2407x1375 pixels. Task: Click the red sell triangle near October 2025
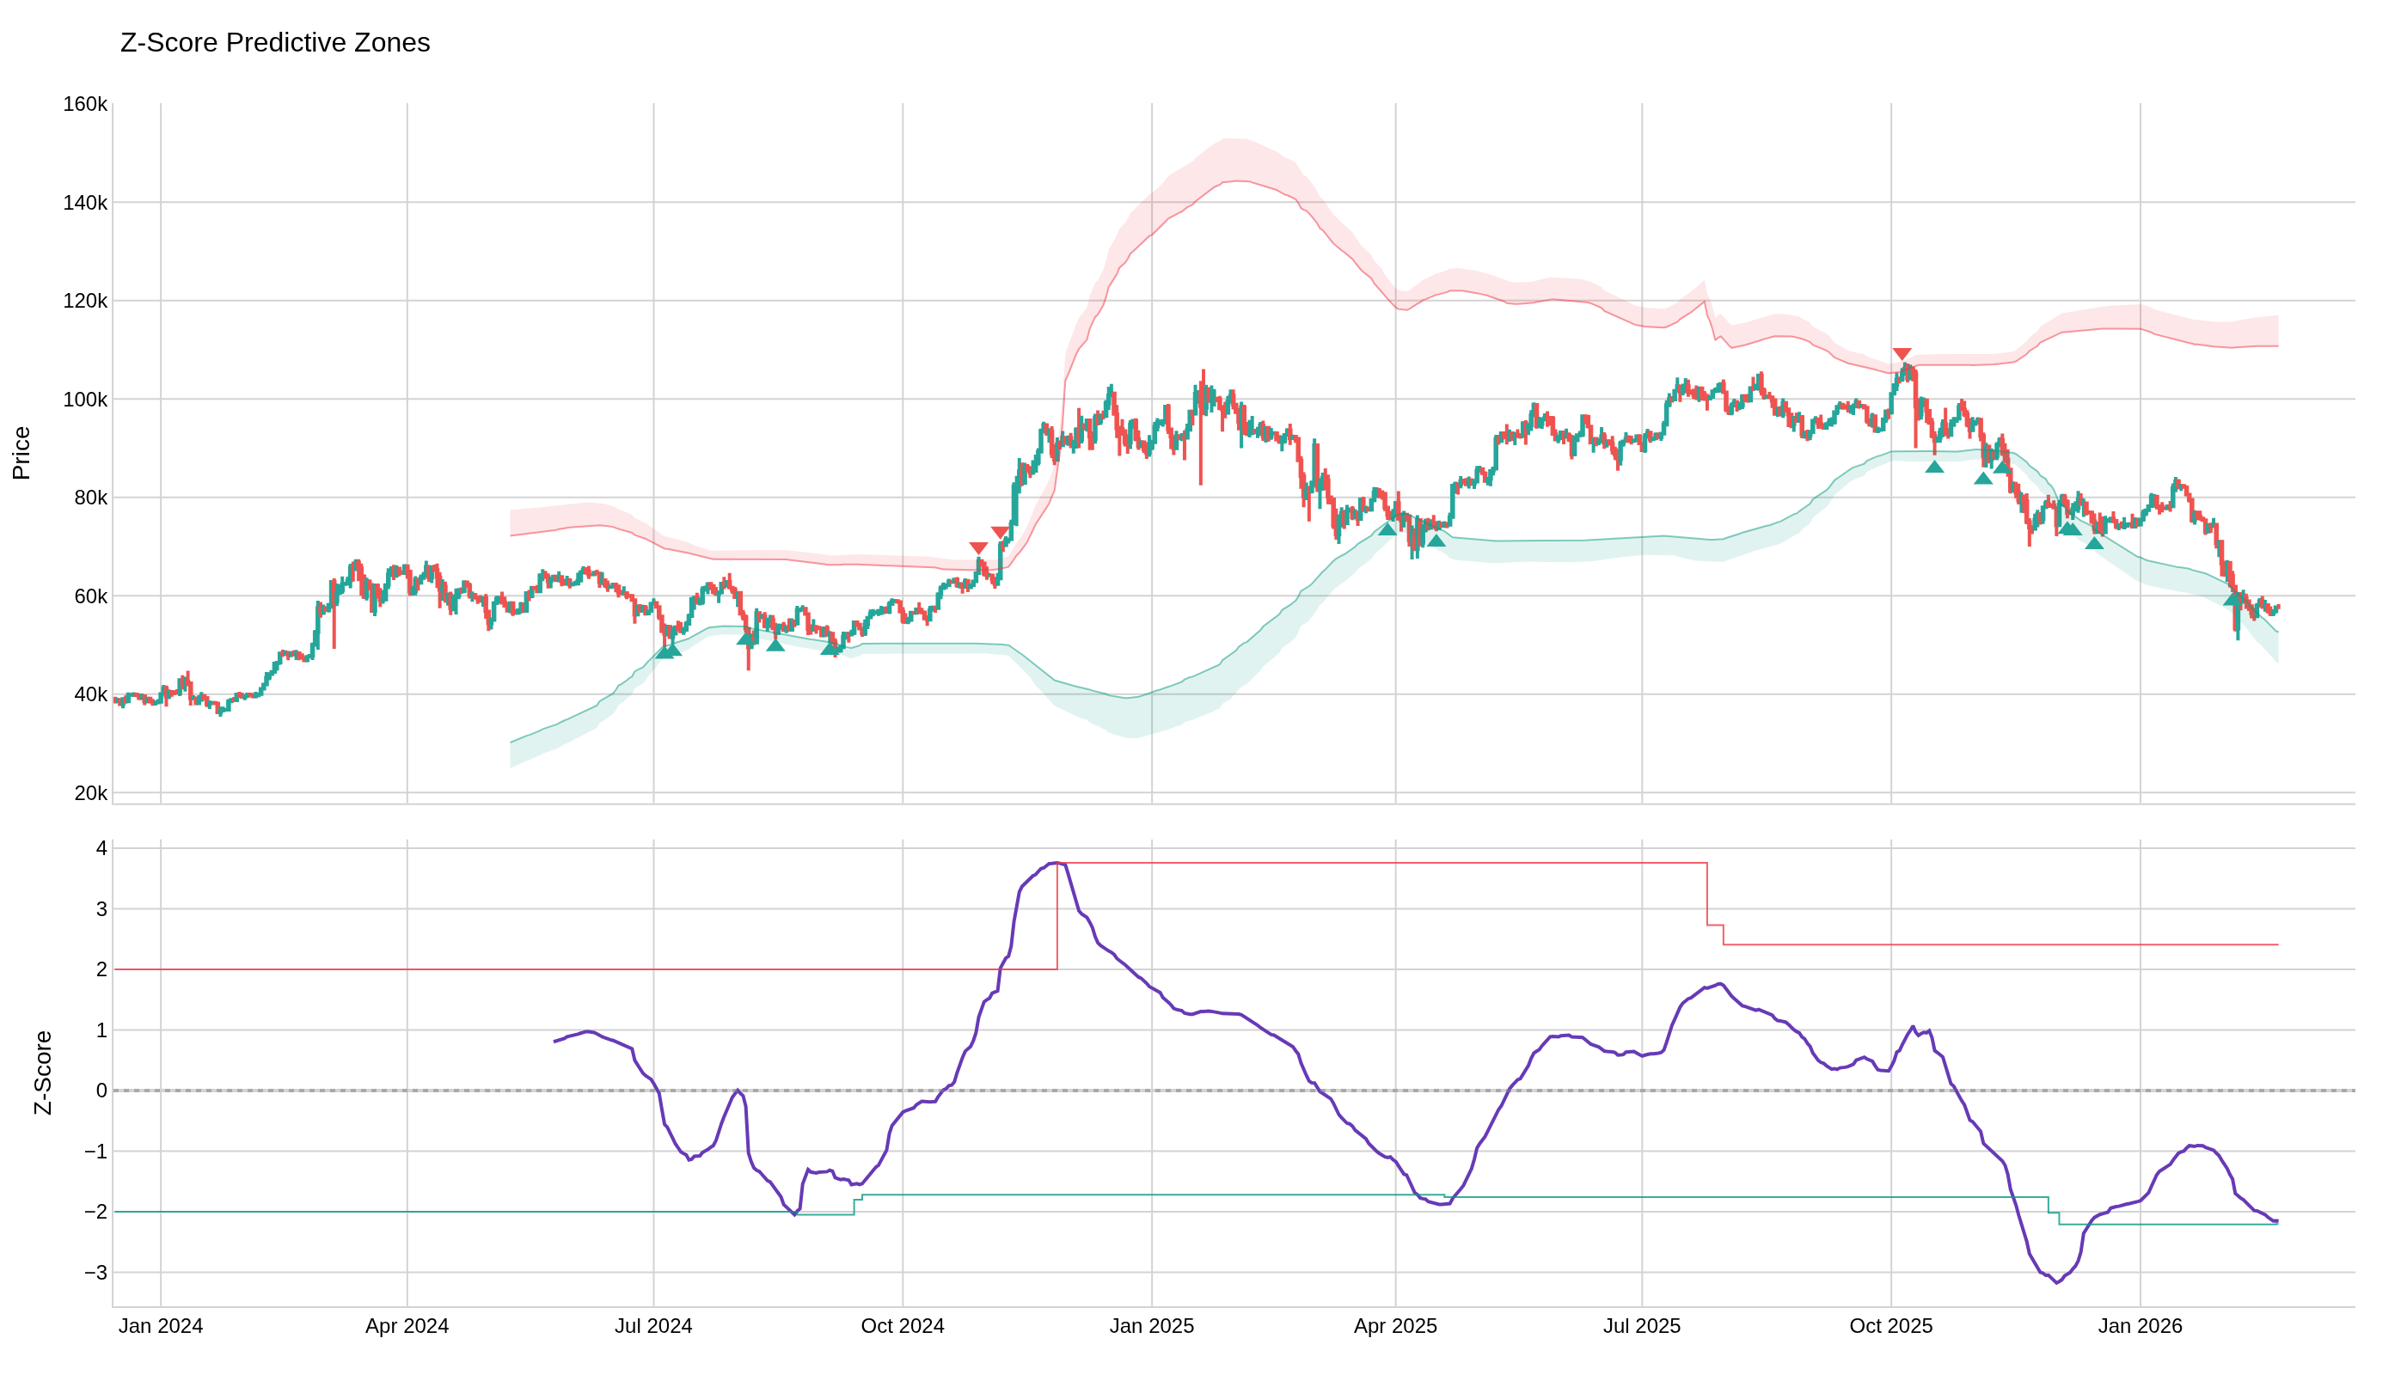(x=1902, y=354)
